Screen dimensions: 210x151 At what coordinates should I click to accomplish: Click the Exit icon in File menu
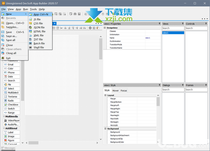(3, 58)
